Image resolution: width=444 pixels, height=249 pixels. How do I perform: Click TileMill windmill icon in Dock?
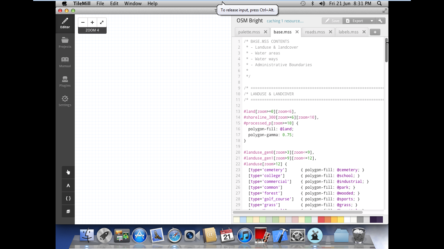click(315, 236)
